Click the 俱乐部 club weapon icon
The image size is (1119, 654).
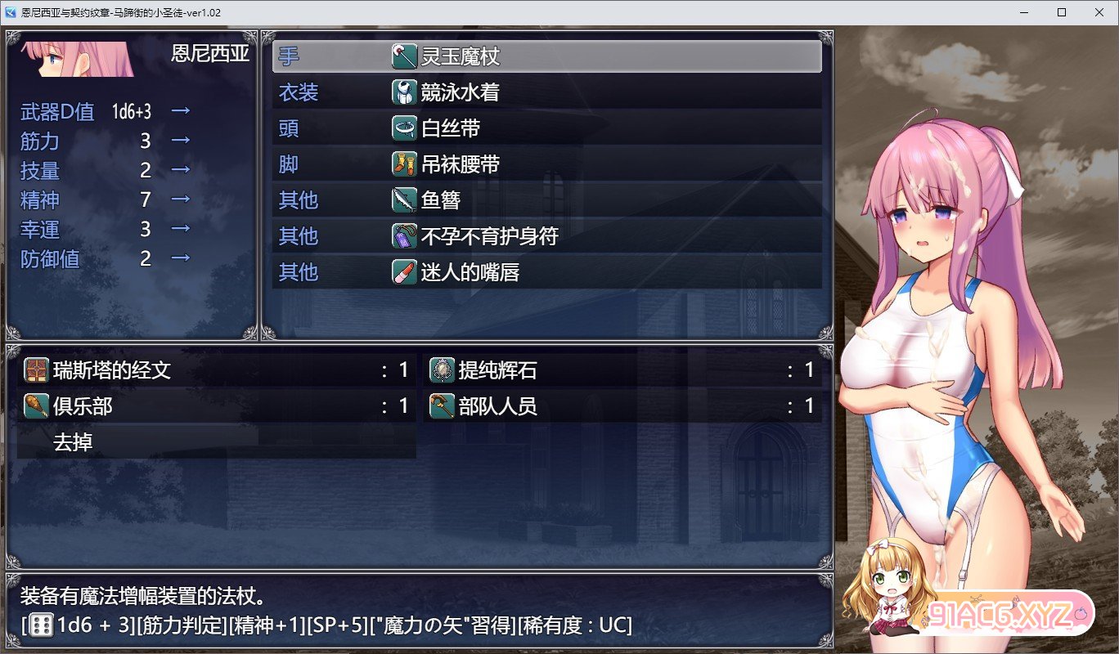[37, 406]
